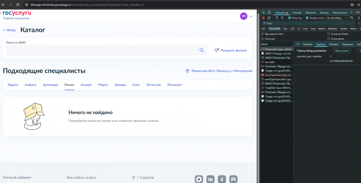Open the Performance tab in DevTools
This screenshot has height=183, width=361.
point(339,12)
